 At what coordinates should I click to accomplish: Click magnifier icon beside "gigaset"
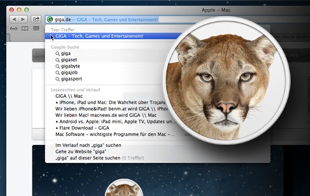58,60
